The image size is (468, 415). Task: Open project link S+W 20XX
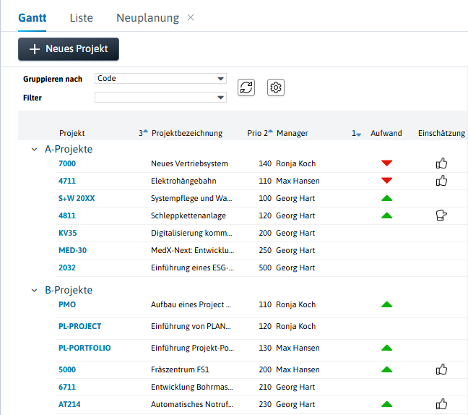pyautogui.click(x=77, y=198)
